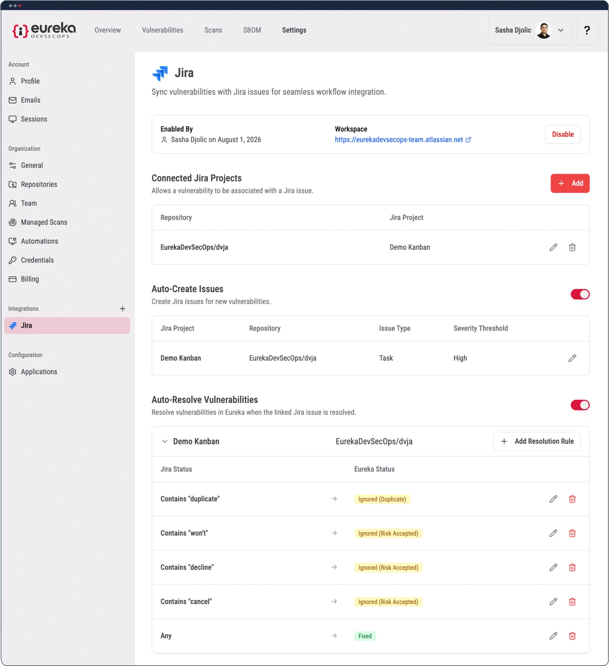Screen dimensions: 609x666
Task: Edit the Contains "decline" rule
Action: point(553,568)
